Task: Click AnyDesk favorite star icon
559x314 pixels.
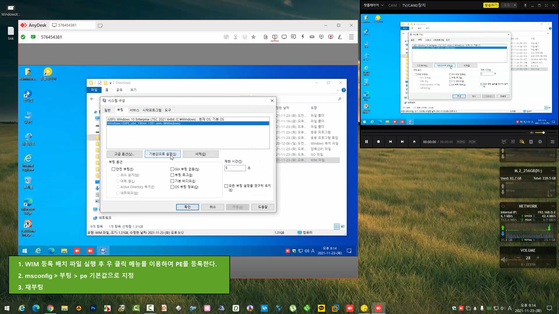Action: coord(254,37)
